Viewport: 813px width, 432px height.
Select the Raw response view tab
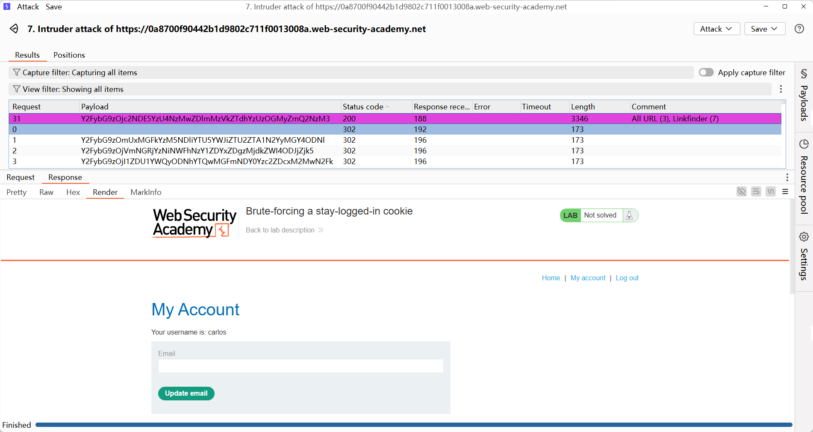(46, 192)
